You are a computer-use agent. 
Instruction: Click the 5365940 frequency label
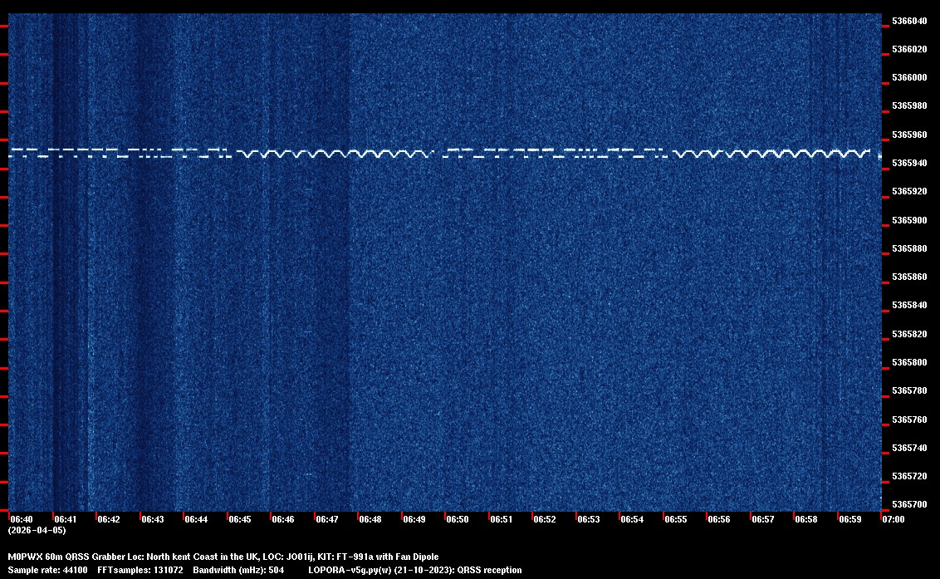coord(909,163)
